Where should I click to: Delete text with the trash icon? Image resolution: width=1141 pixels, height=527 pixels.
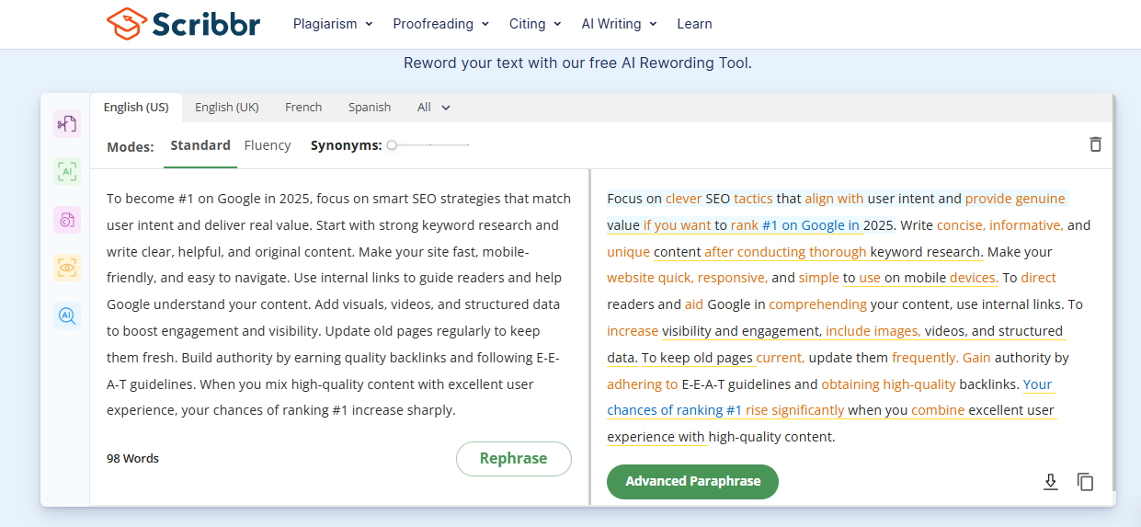pyautogui.click(x=1095, y=144)
